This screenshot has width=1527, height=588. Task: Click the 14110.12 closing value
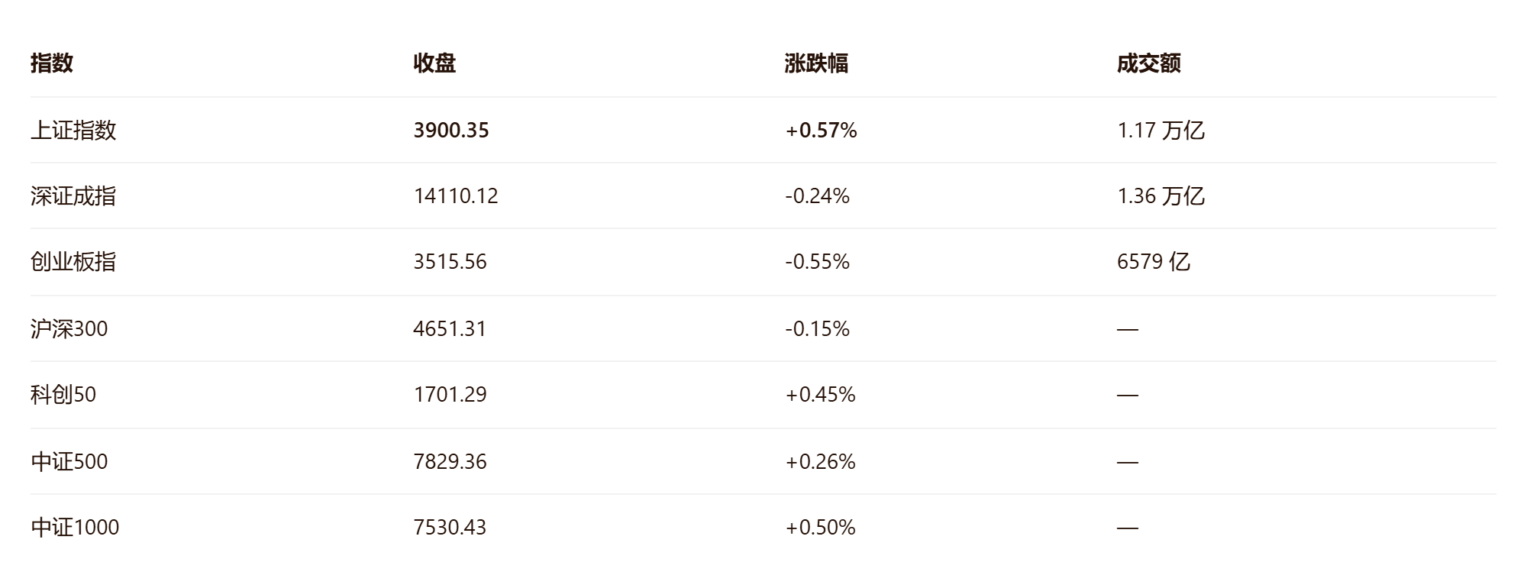pos(456,196)
